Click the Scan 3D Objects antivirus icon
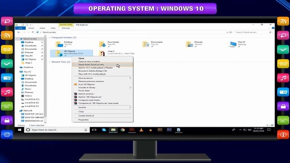The image size is (290, 163). click(75, 85)
